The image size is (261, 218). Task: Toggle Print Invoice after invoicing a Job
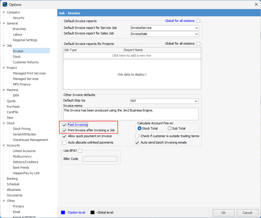(x=65, y=130)
